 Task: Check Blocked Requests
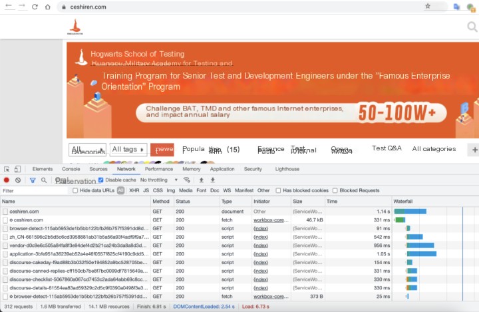[x=335, y=190]
